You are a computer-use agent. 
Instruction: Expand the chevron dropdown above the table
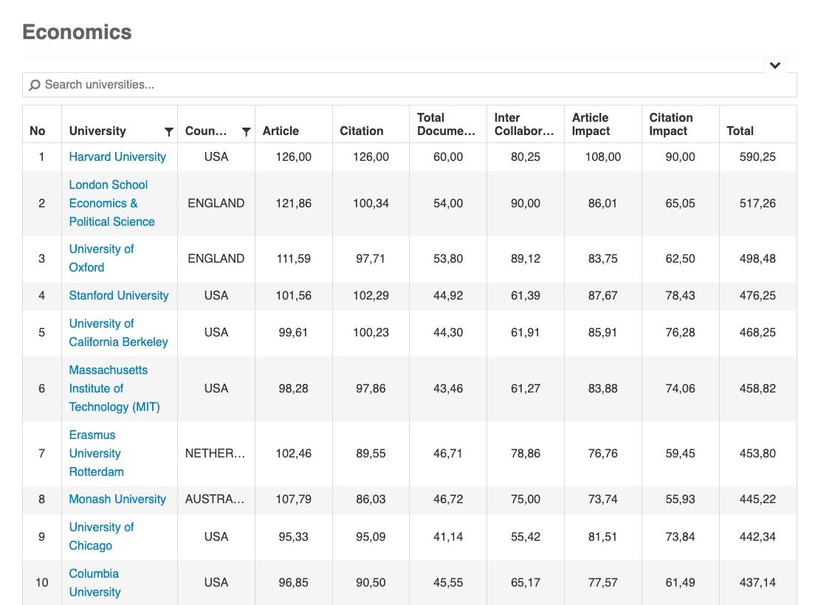coord(774,65)
